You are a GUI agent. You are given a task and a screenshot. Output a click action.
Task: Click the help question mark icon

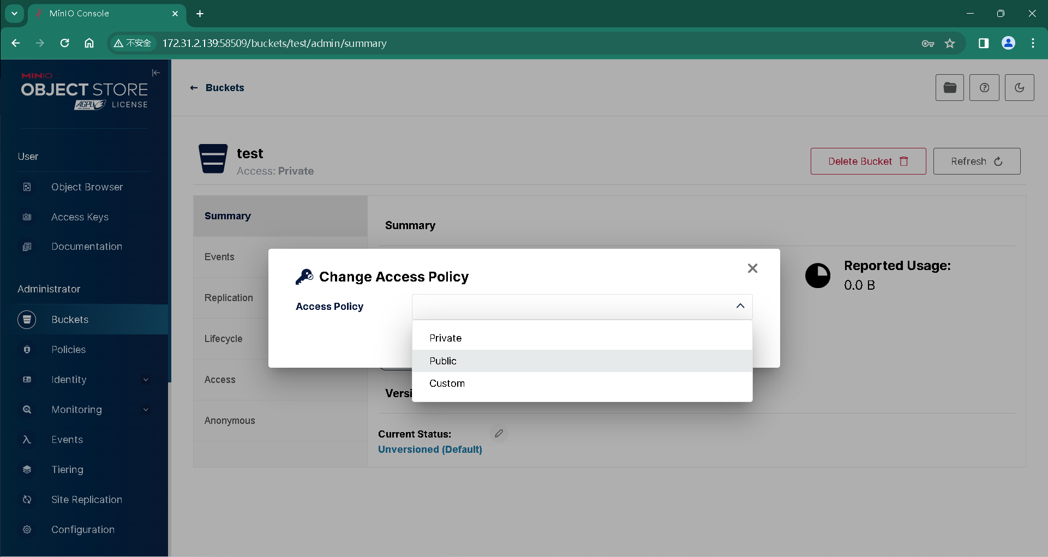984,88
